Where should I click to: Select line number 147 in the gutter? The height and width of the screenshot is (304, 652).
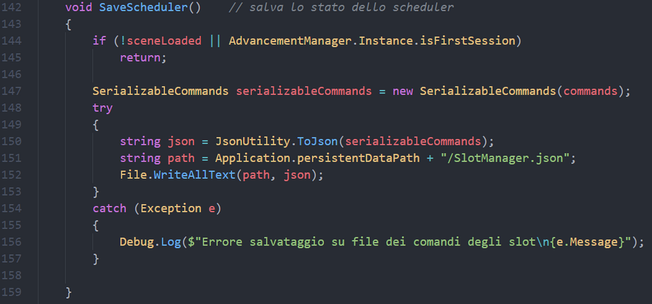pos(12,91)
